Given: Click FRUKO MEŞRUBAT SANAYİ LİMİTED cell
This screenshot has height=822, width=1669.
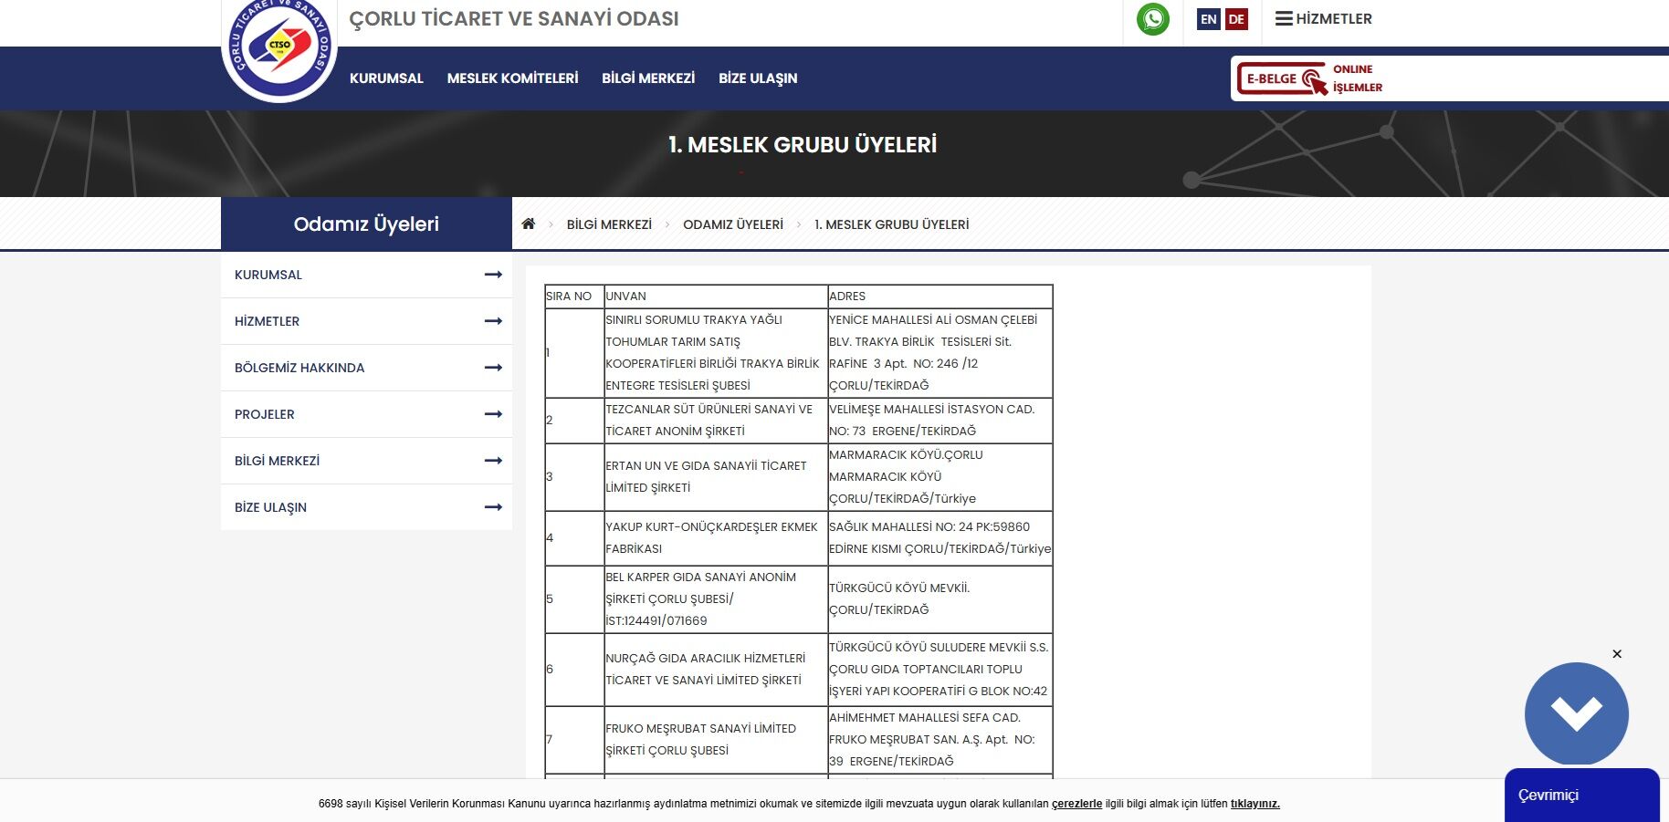Looking at the screenshot, I should (x=716, y=740).
